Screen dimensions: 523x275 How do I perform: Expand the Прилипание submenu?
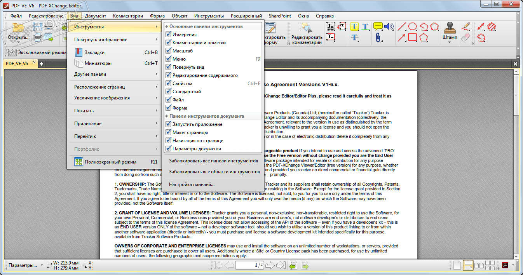[114, 124]
